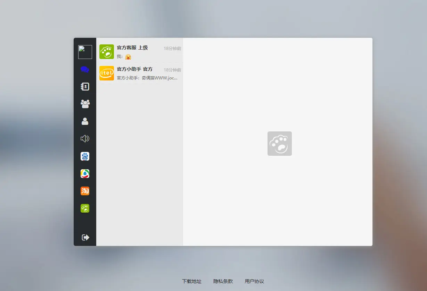Click the itel avatar of 官方小助手
The image size is (427, 291).
[107, 73]
